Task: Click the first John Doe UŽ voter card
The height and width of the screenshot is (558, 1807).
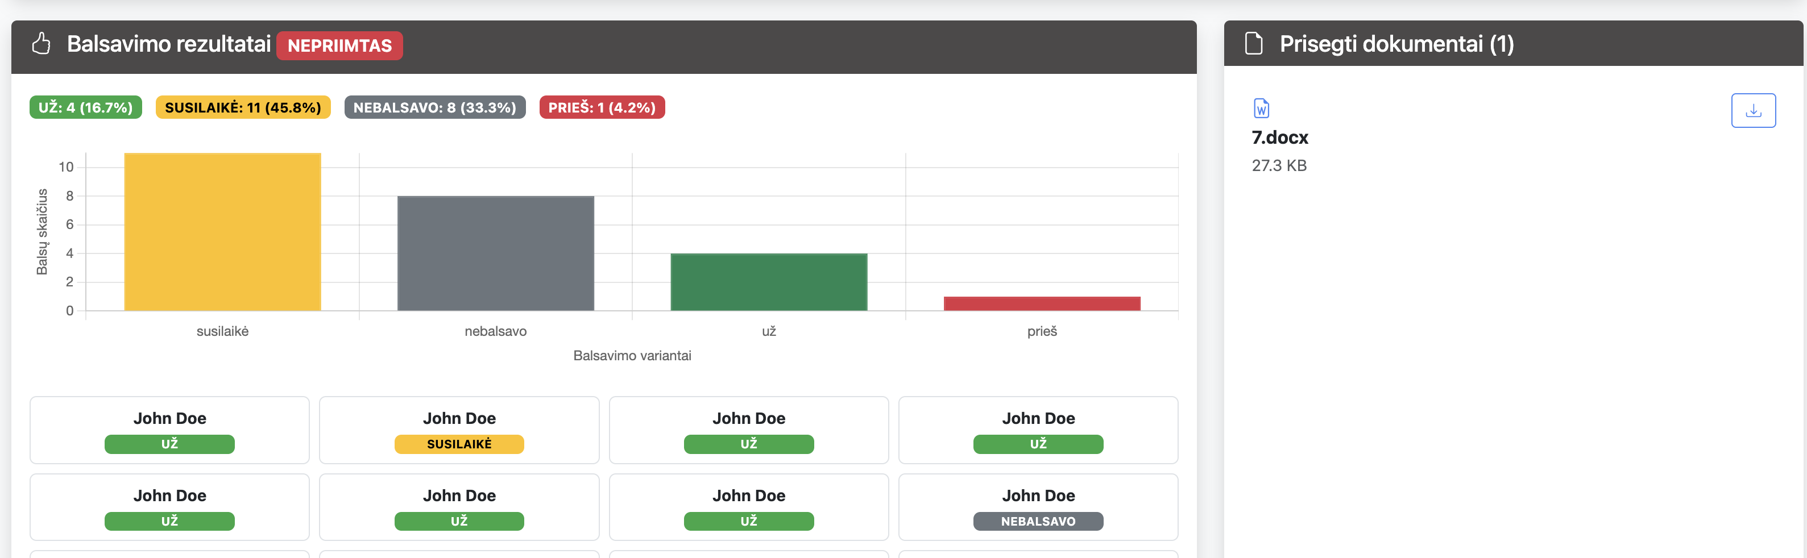Action: (169, 430)
